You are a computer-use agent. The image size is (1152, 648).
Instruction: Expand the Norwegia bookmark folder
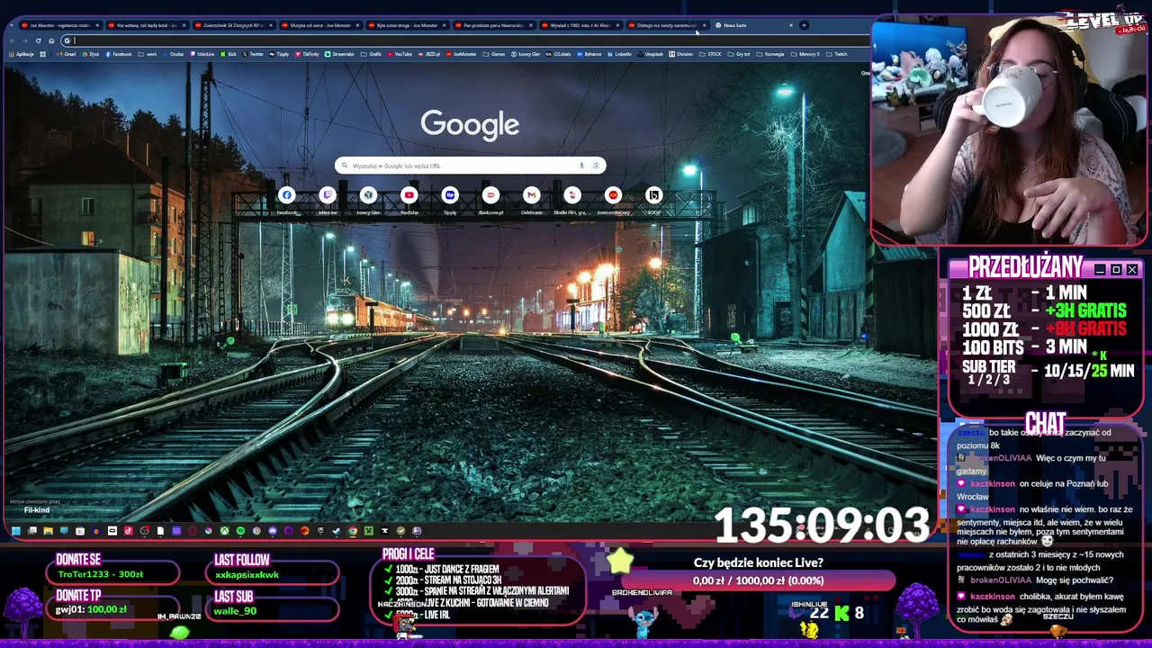tap(771, 54)
